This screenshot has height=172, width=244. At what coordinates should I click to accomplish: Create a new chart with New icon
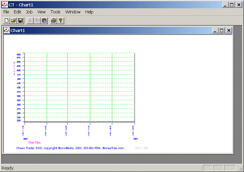pyautogui.click(x=6, y=20)
